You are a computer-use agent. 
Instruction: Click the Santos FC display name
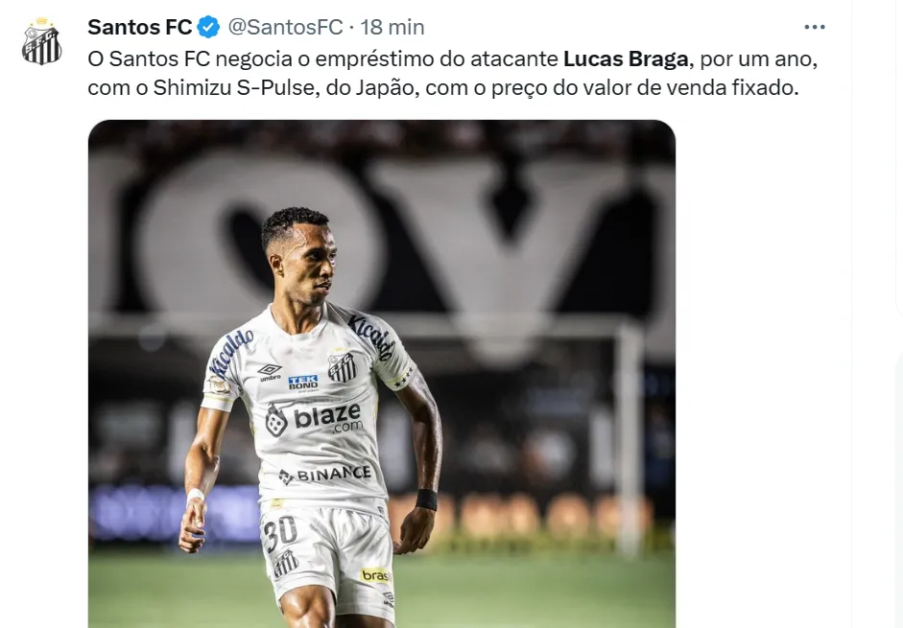[139, 27]
